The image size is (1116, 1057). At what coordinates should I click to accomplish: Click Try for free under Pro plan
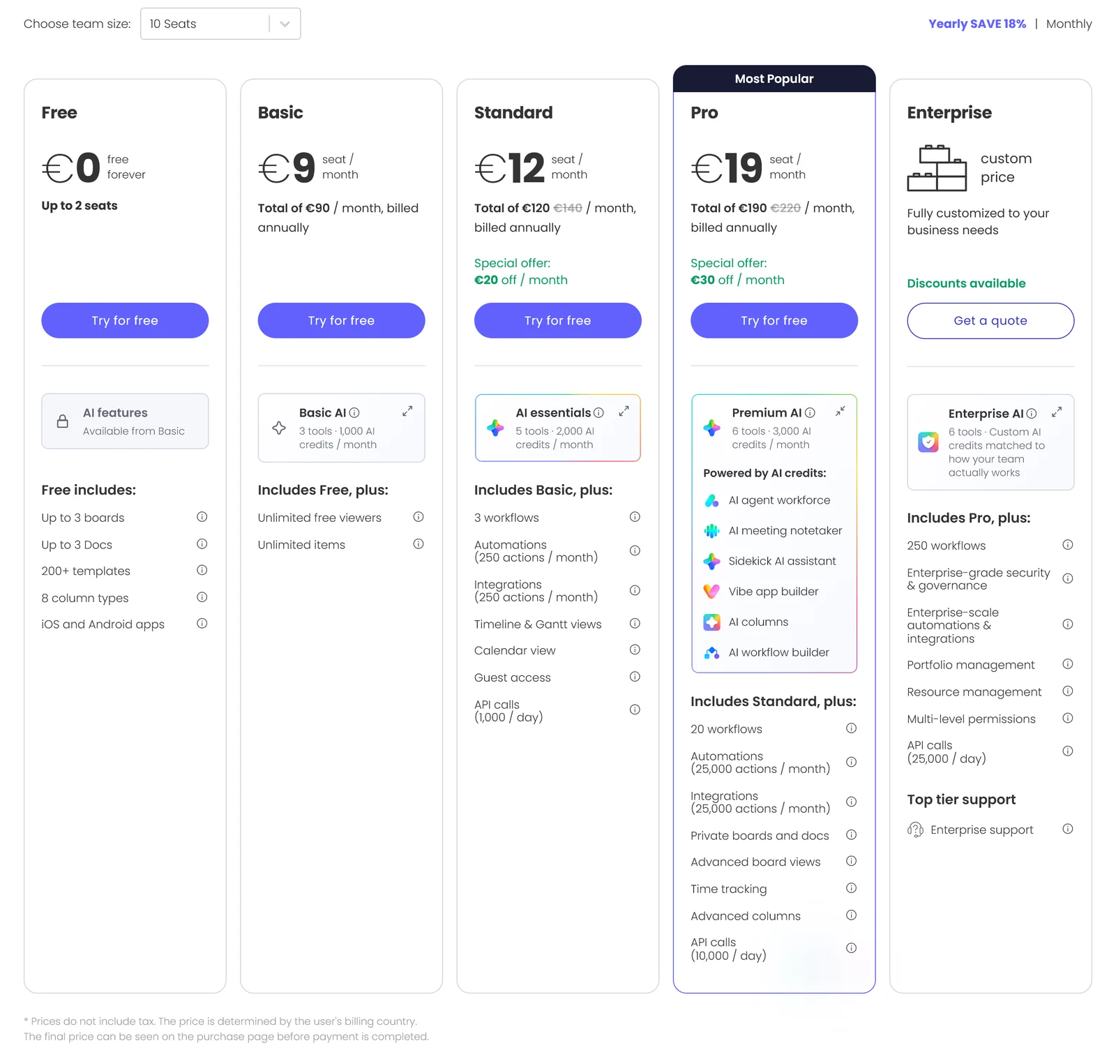pyautogui.click(x=774, y=320)
